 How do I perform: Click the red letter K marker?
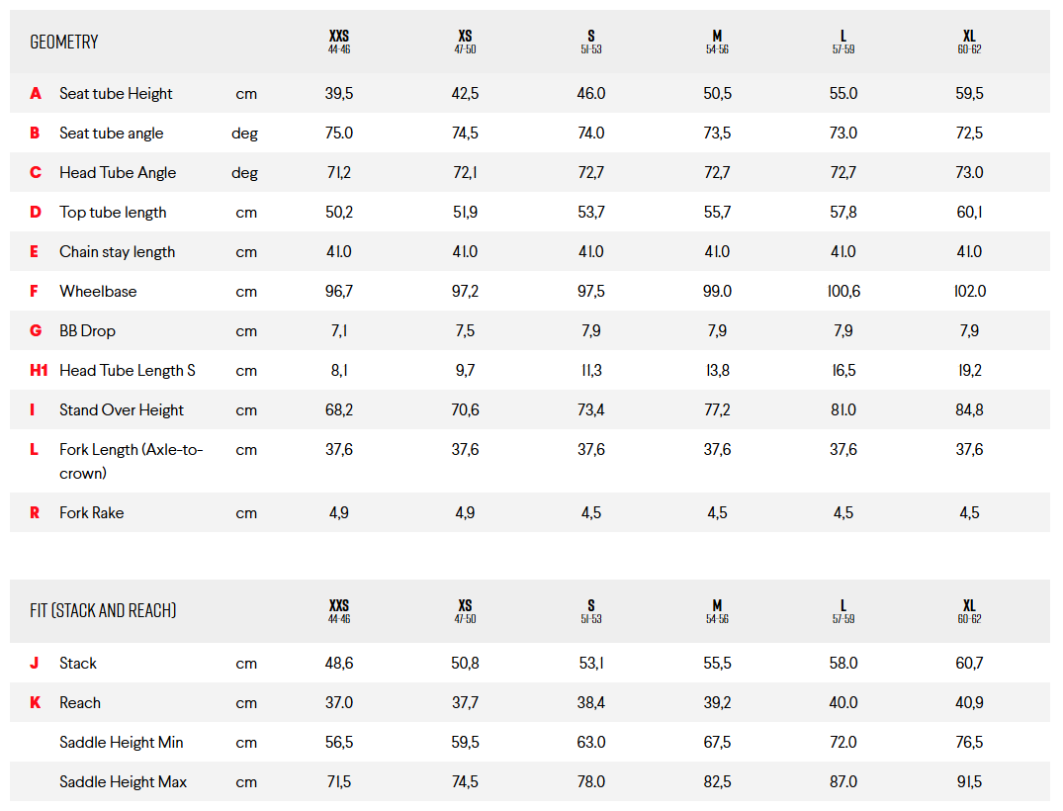36,702
